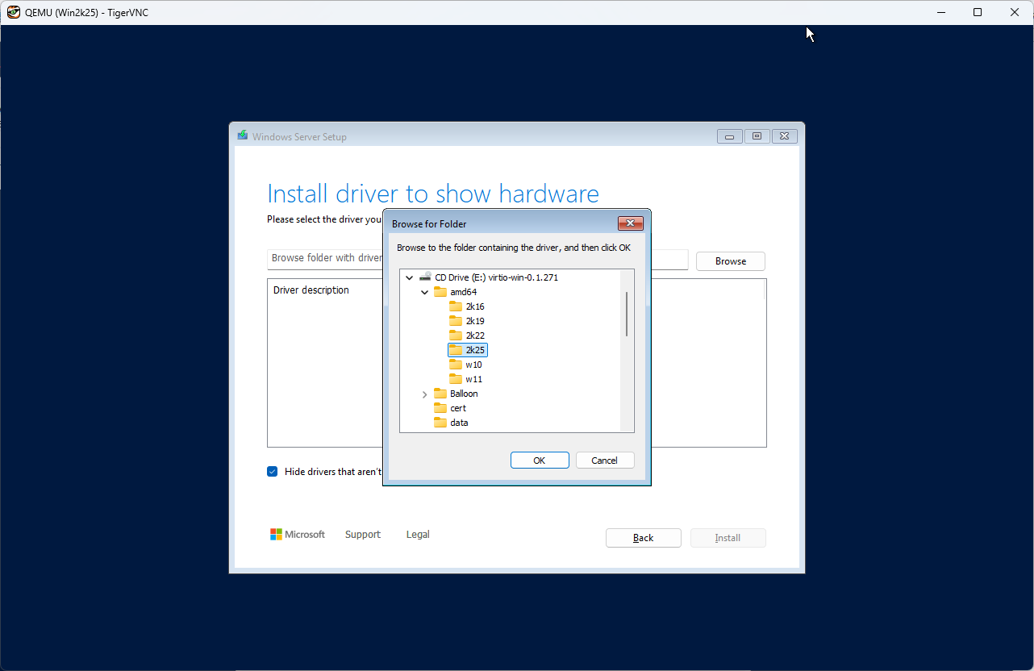Viewport: 1034px width, 671px height.
Task: Cancel the Browse for Folder dialog
Action: point(604,461)
